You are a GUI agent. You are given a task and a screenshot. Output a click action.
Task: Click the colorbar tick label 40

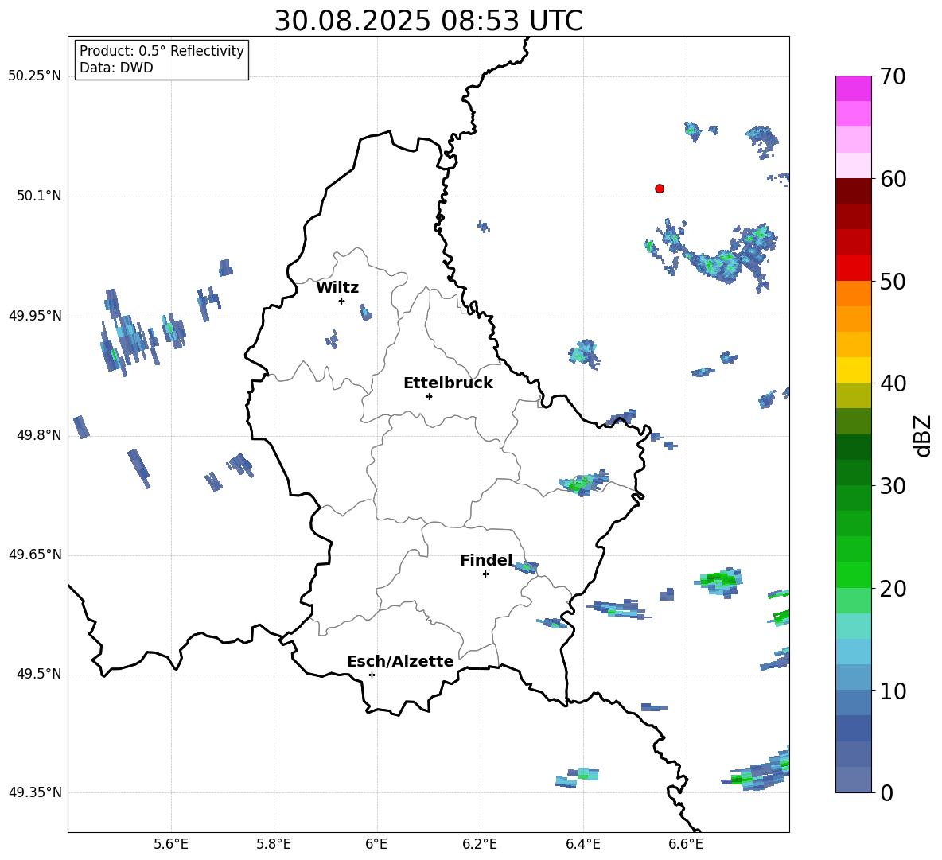(893, 383)
